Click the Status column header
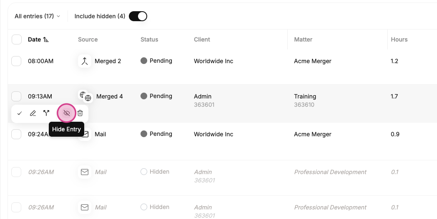437x219 pixels. (149, 39)
